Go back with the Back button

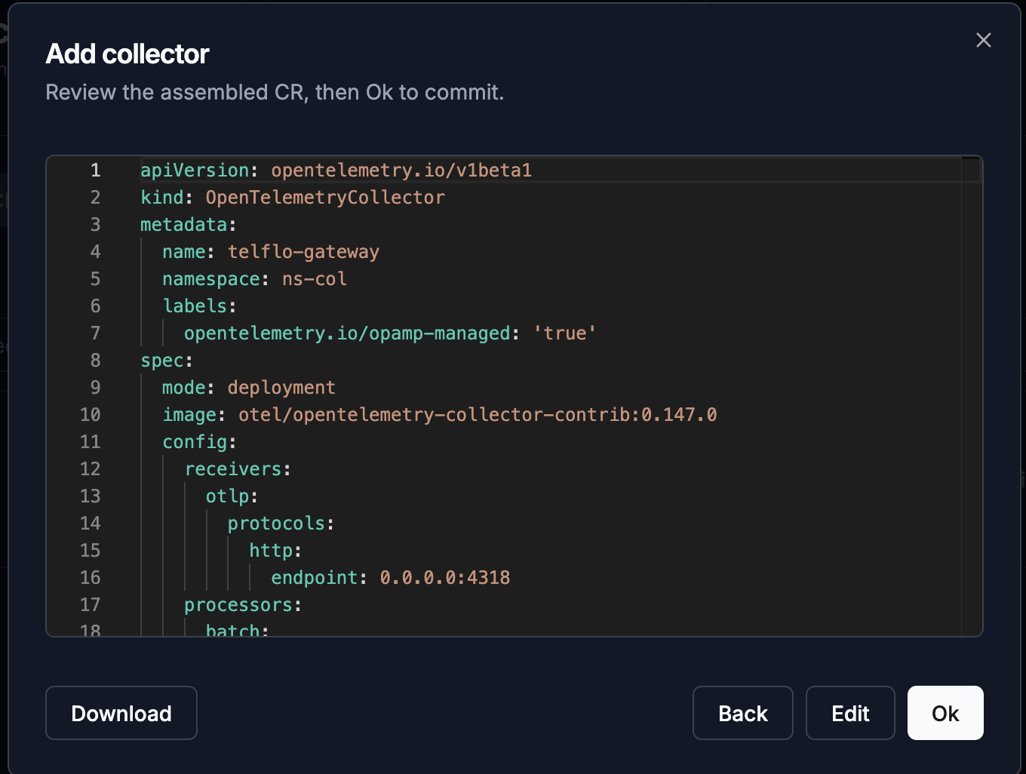743,713
